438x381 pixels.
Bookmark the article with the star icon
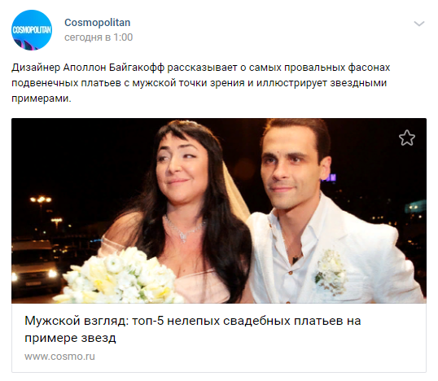point(407,138)
